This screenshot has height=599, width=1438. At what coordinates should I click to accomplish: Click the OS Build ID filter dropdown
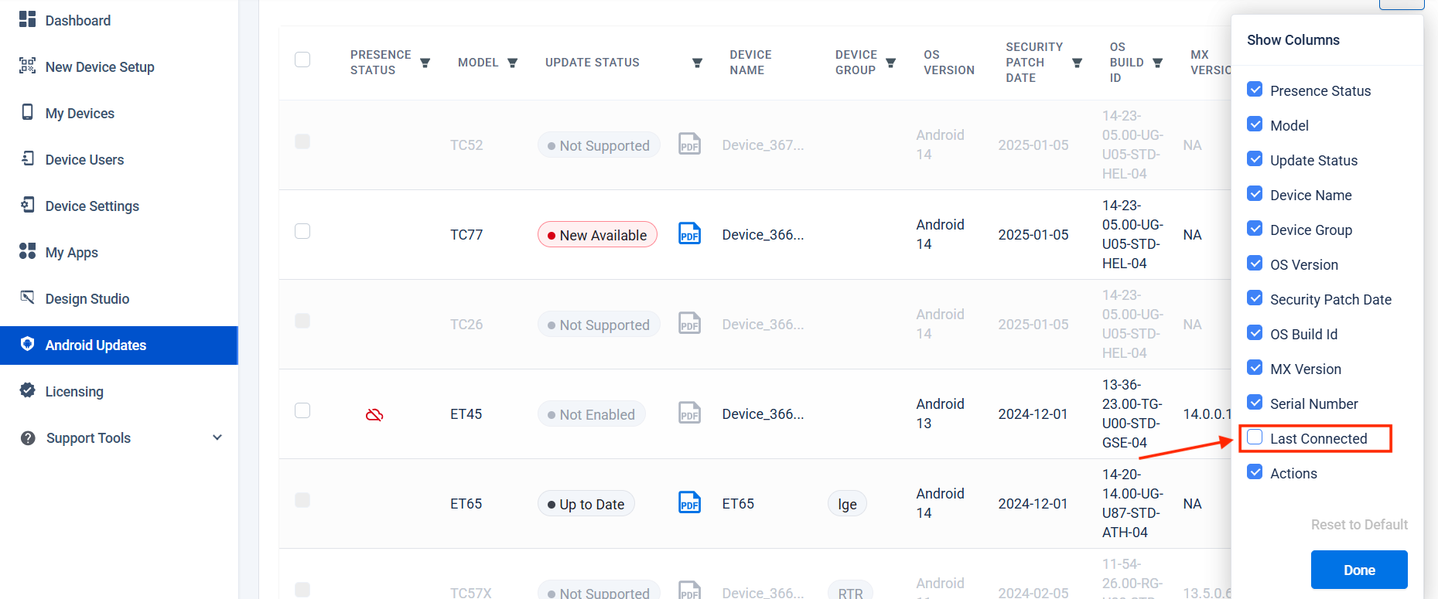tap(1157, 63)
